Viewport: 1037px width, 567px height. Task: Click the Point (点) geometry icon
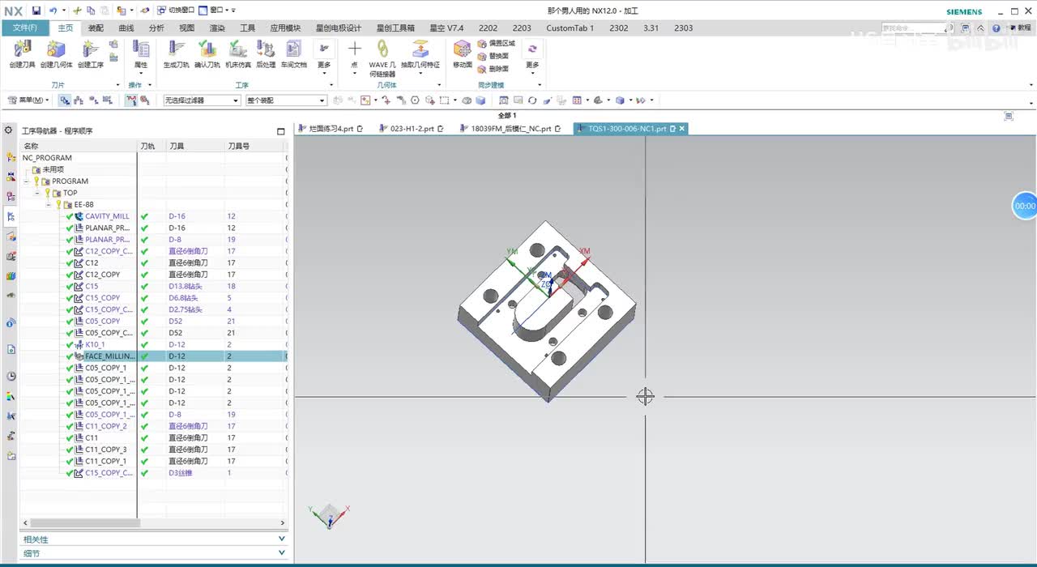(354, 50)
